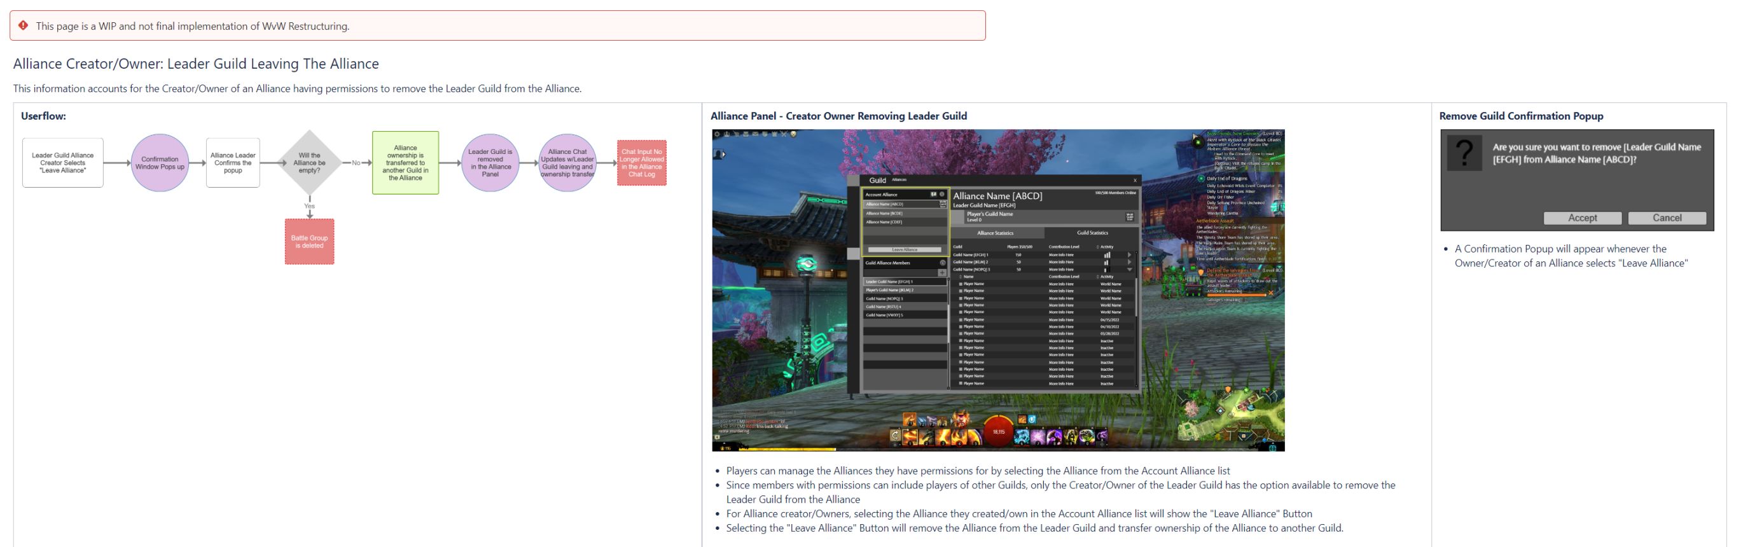This screenshot has width=1743, height=547.
Task: Click the Guild Alliance Members list scrollbar
Action: pos(948,324)
